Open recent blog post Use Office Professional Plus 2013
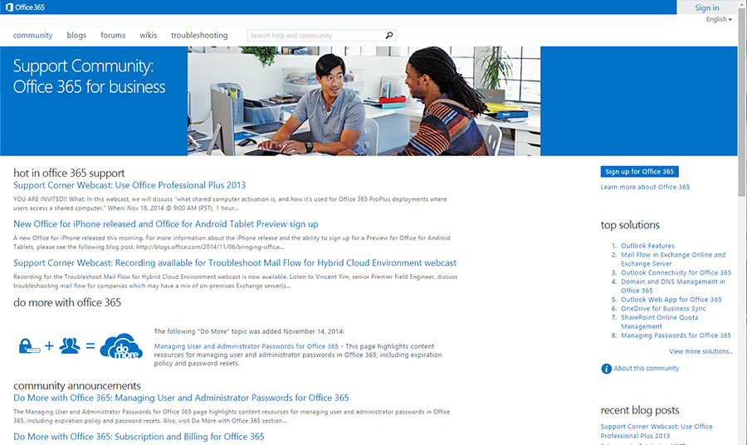 [x=657, y=431]
